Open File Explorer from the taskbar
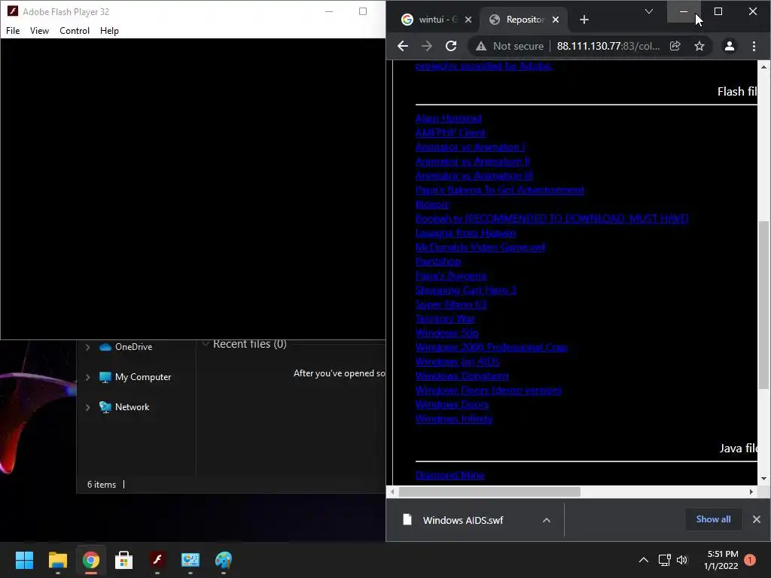This screenshot has width=771, height=578. pos(57,560)
